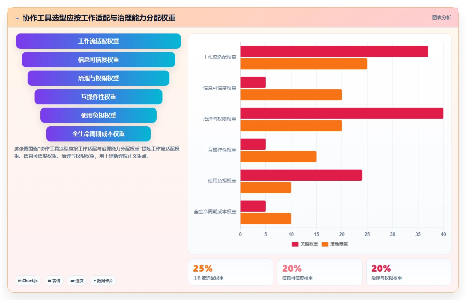Click the 进度 tag chip
This screenshot has width=466, height=300.
pyautogui.click(x=77, y=281)
